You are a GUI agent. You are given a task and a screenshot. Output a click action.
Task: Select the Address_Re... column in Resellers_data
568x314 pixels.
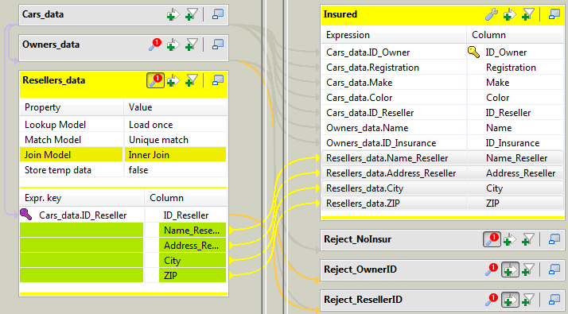(193, 246)
